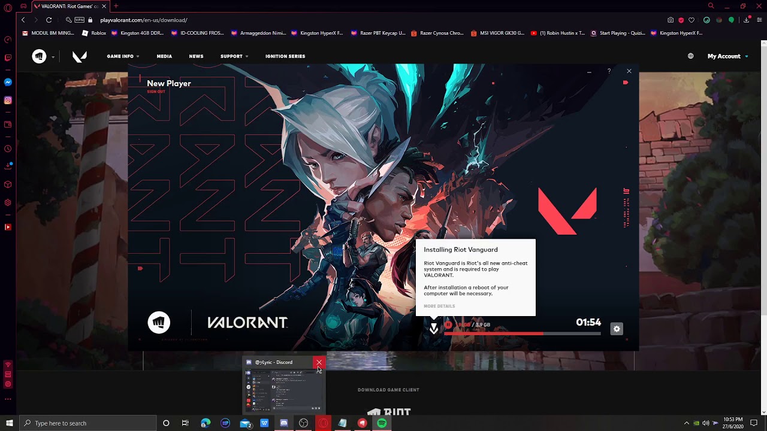
Task: Expand the My Account dropdown
Action: point(727,56)
